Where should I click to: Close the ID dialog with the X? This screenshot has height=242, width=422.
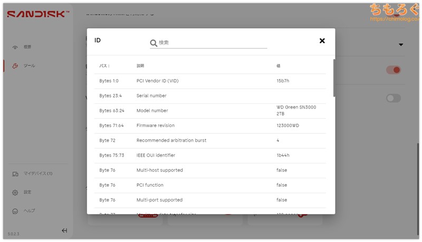click(x=322, y=41)
